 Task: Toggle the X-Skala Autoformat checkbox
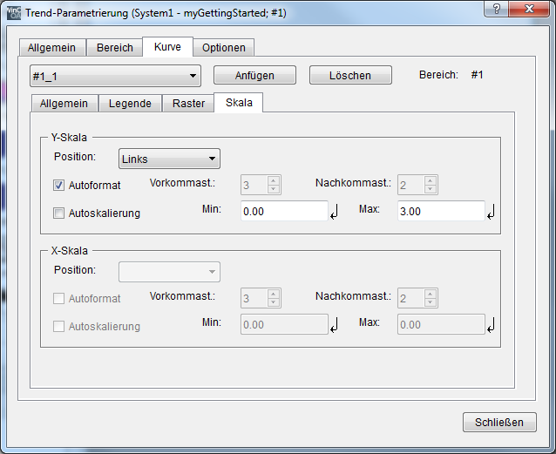coord(58,298)
